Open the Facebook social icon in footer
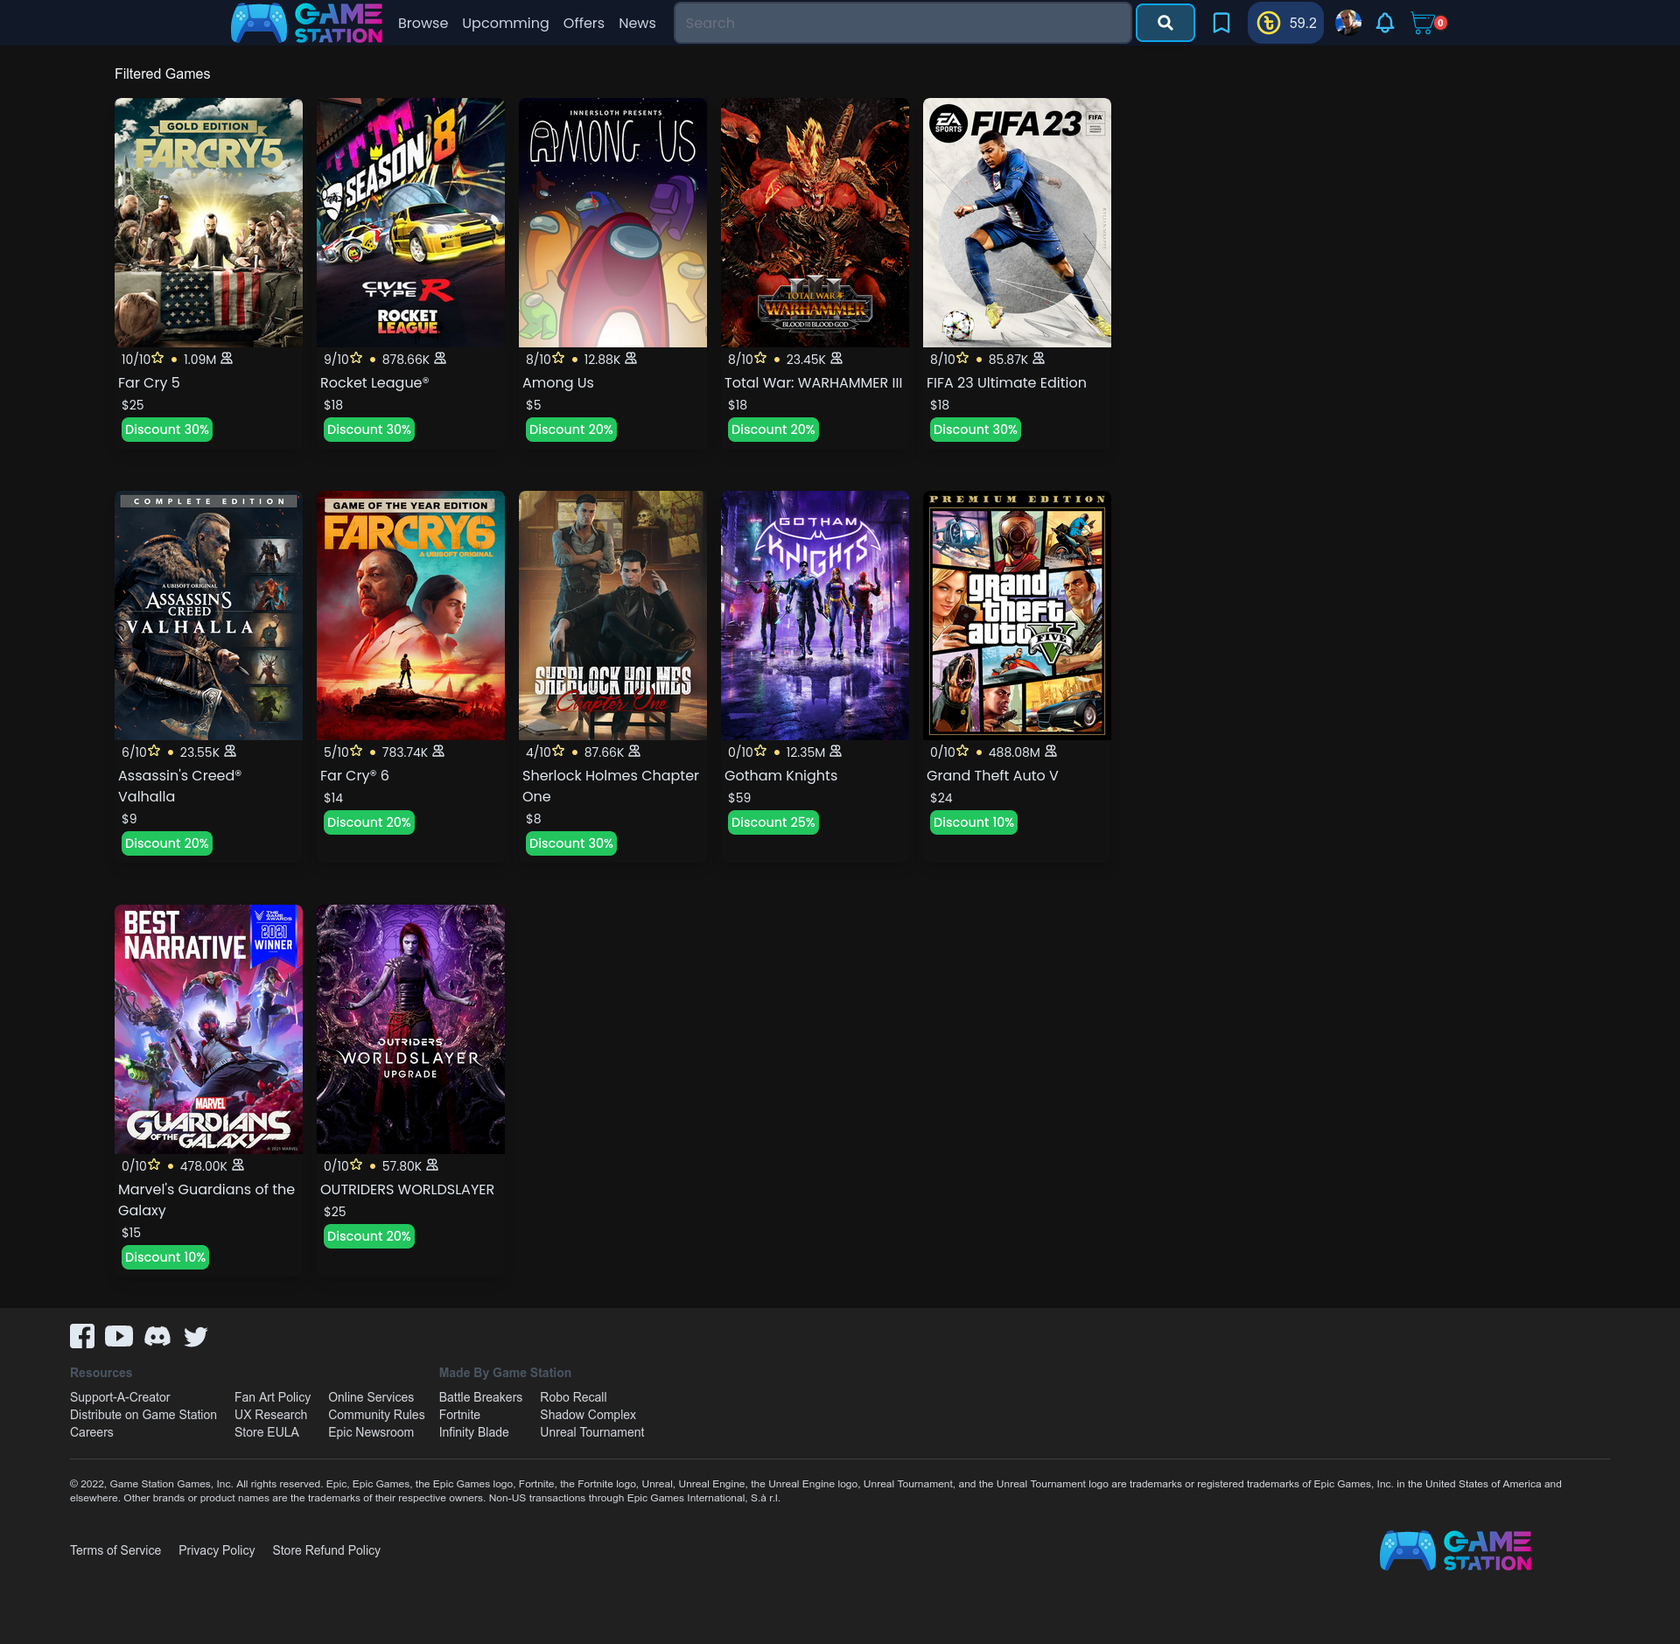 82,1336
